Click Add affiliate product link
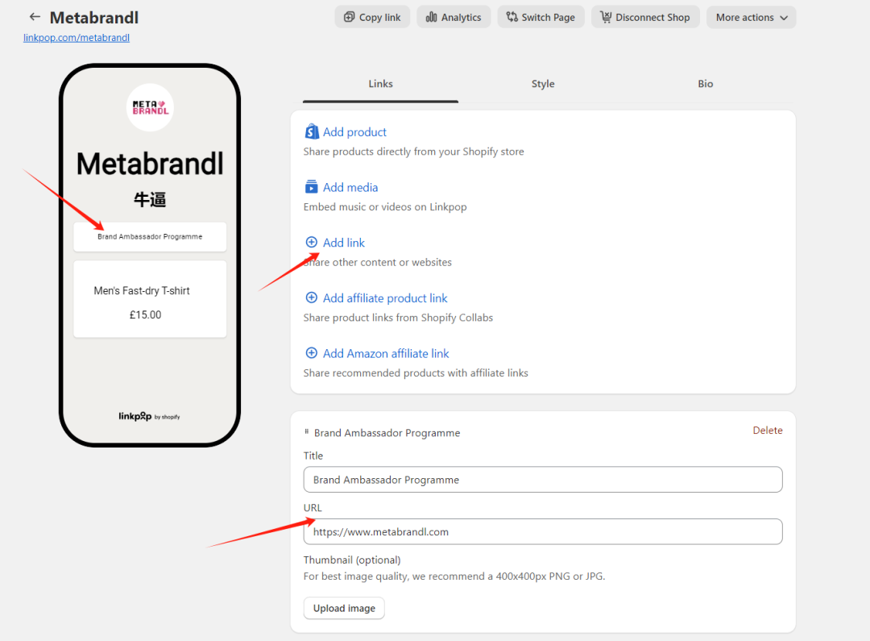This screenshot has height=641, width=870. coord(385,298)
